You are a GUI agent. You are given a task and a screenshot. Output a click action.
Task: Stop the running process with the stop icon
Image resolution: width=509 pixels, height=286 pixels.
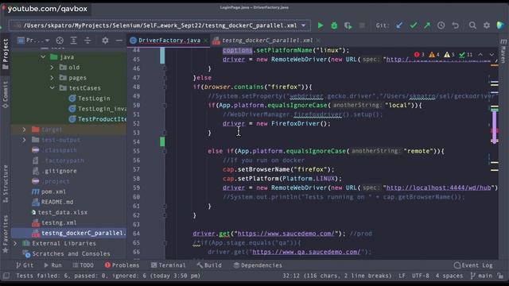[x=362, y=25]
